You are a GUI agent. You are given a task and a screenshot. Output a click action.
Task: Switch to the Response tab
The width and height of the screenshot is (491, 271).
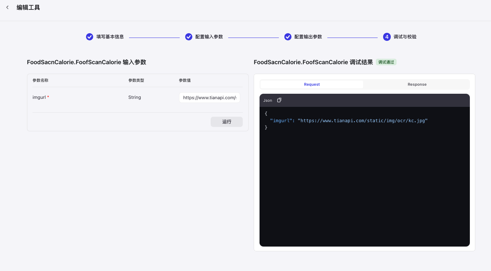[417, 84]
